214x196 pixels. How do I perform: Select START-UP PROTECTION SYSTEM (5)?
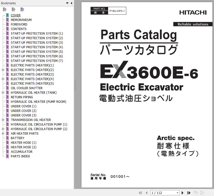point(37,52)
